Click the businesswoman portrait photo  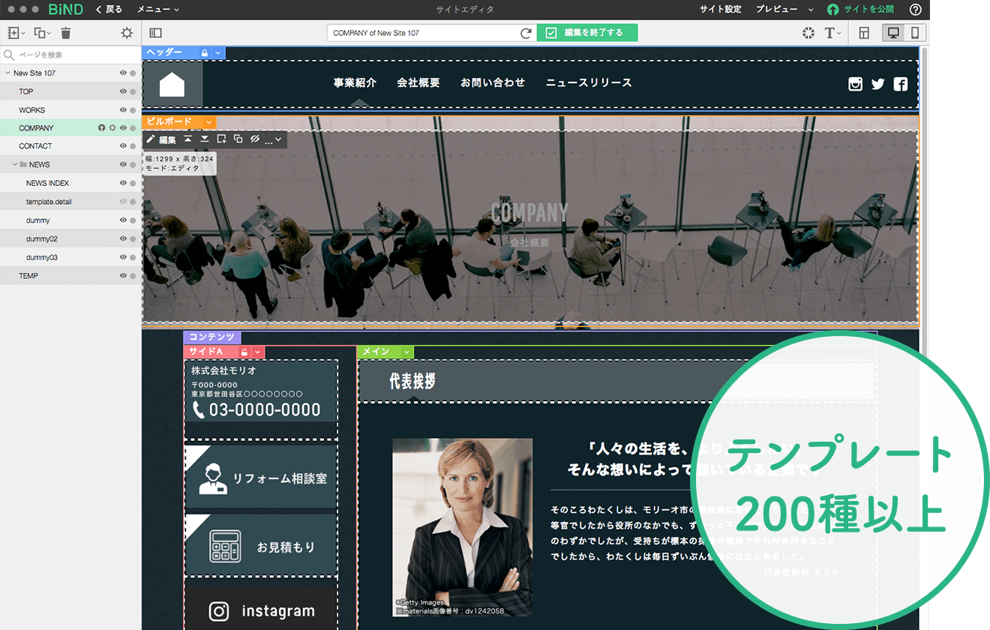[463, 527]
